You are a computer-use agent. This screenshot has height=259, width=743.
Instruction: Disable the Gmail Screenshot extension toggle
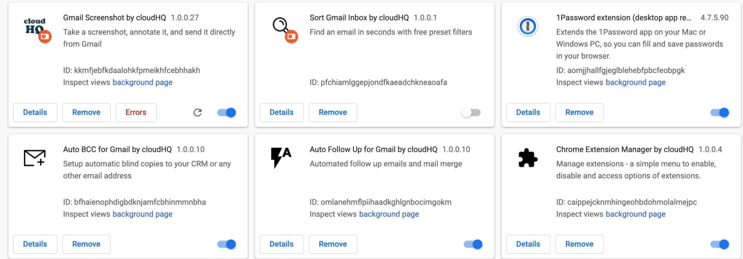coord(227,113)
